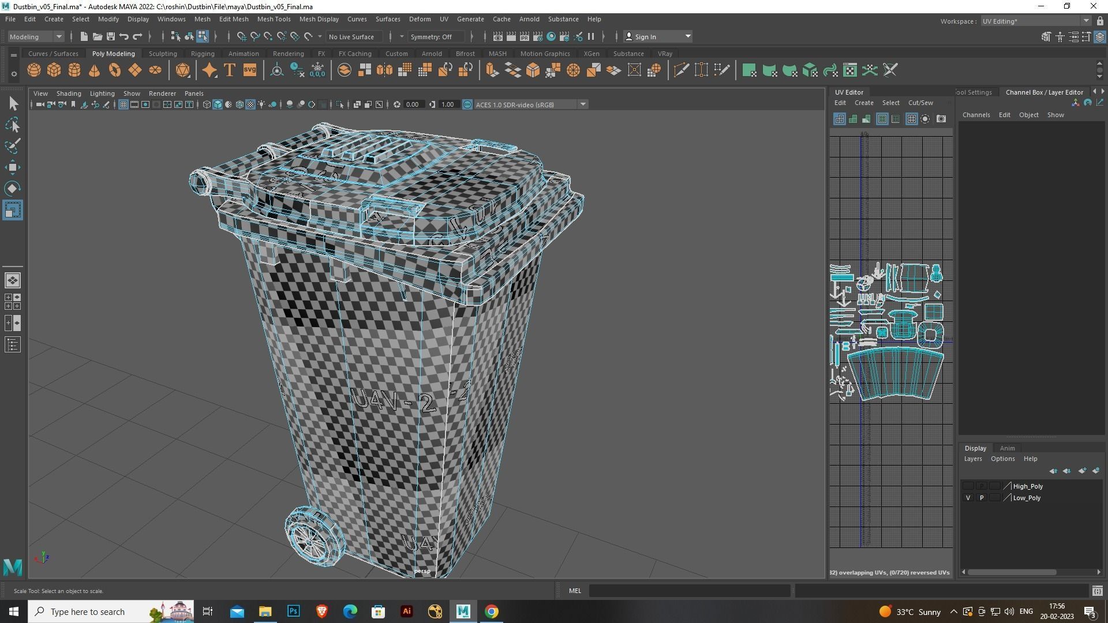The image size is (1108, 623).
Task: Click the Multi-Cut shelf tool
Action: (680, 70)
